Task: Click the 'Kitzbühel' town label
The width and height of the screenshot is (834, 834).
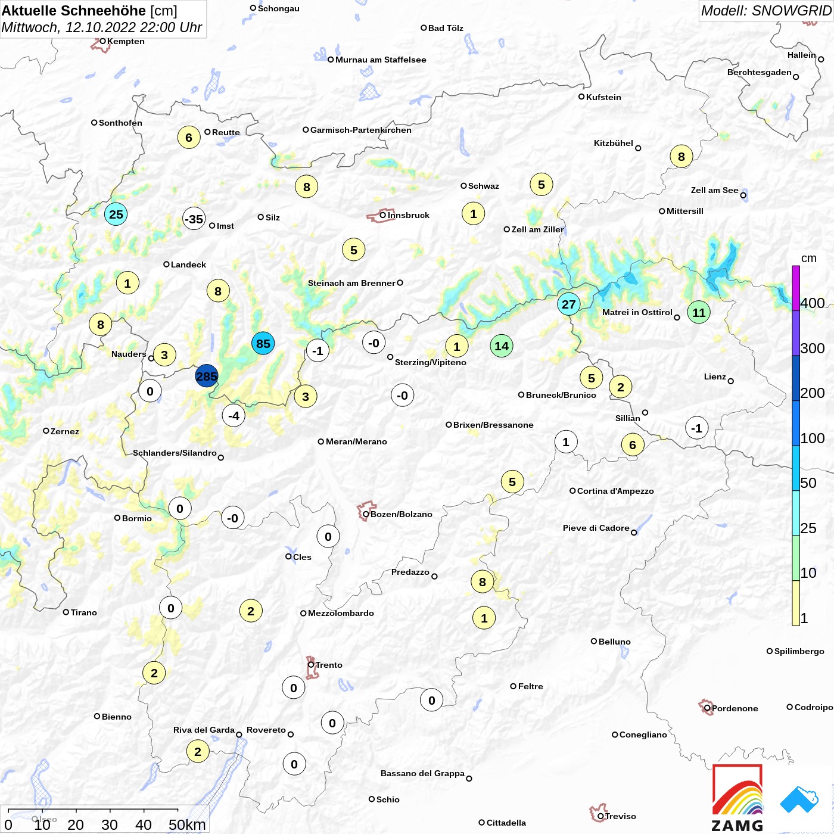Action: point(614,143)
